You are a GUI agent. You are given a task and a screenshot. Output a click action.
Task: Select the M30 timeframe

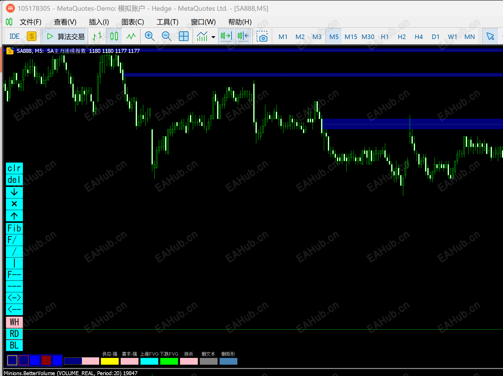pyautogui.click(x=368, y=37)
